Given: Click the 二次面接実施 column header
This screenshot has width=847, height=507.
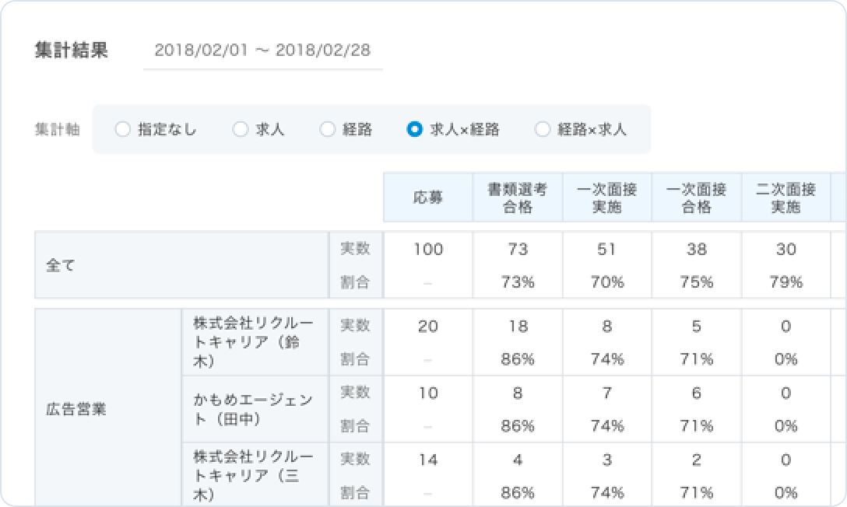Looking at the screenshot, I should point(785,198).
